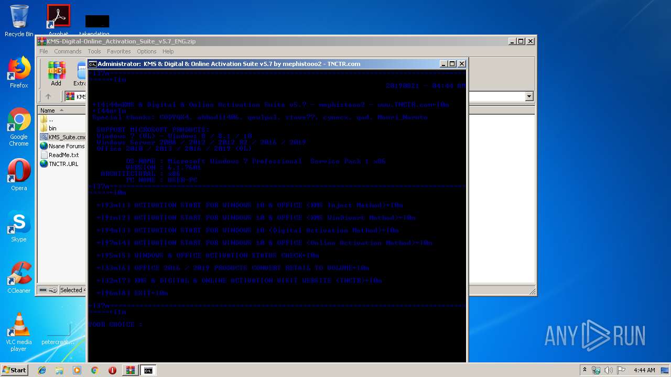Open Opera from the taskbar
Image resolution: width=671 pixels, height=377 pixels.
(x=112, y=370)
